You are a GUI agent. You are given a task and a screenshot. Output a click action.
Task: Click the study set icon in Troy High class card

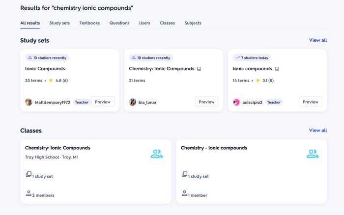coord(29,174)
